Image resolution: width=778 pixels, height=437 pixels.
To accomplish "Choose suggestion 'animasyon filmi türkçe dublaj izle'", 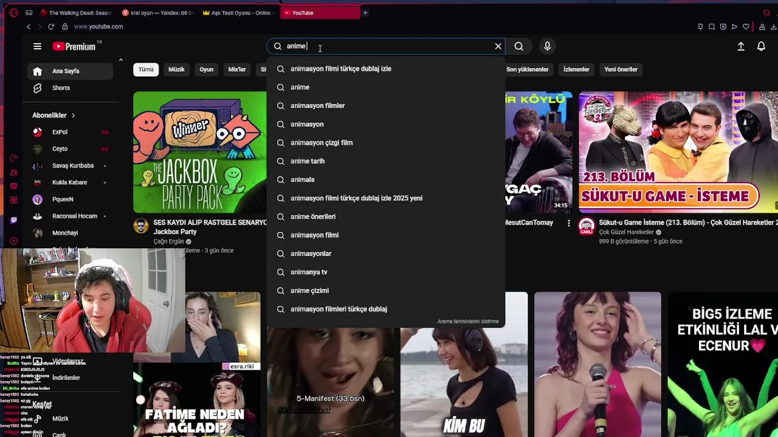I will (386, 69).
